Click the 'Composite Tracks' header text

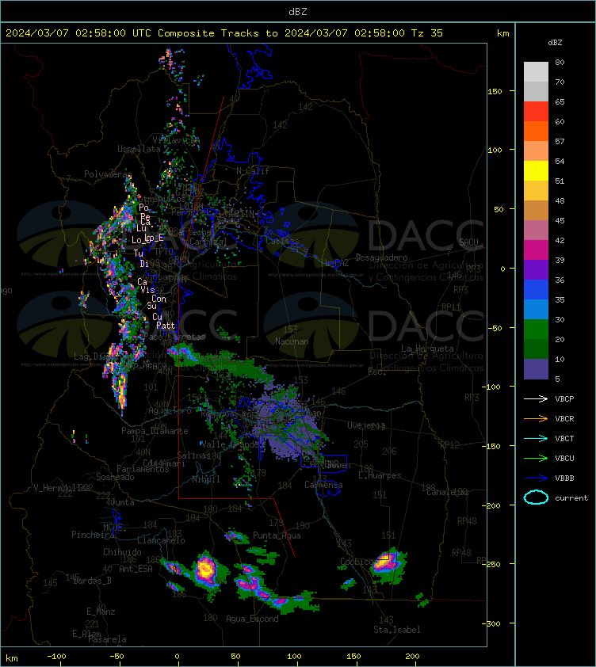pyautogui.click(x=208, y=33)
